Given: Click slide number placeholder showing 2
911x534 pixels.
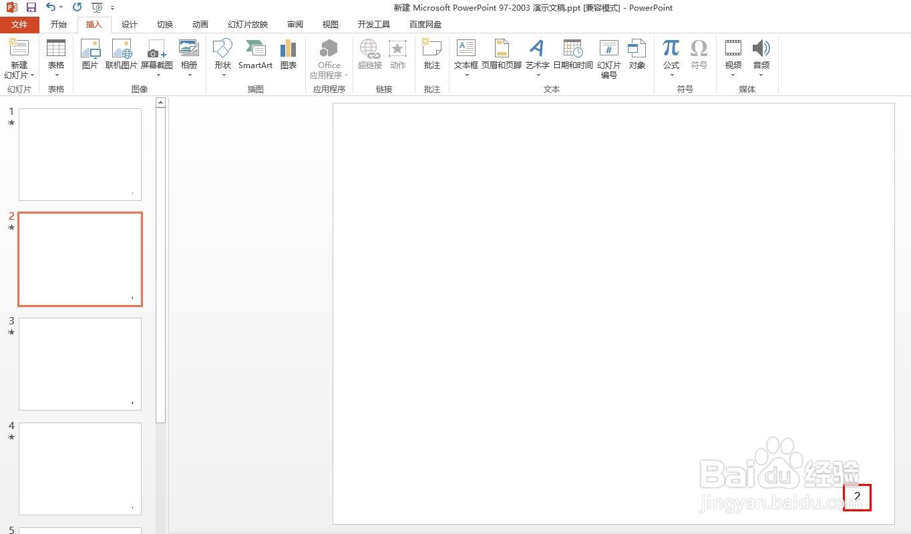Looking at the screenshot, I should coord(858,497).
